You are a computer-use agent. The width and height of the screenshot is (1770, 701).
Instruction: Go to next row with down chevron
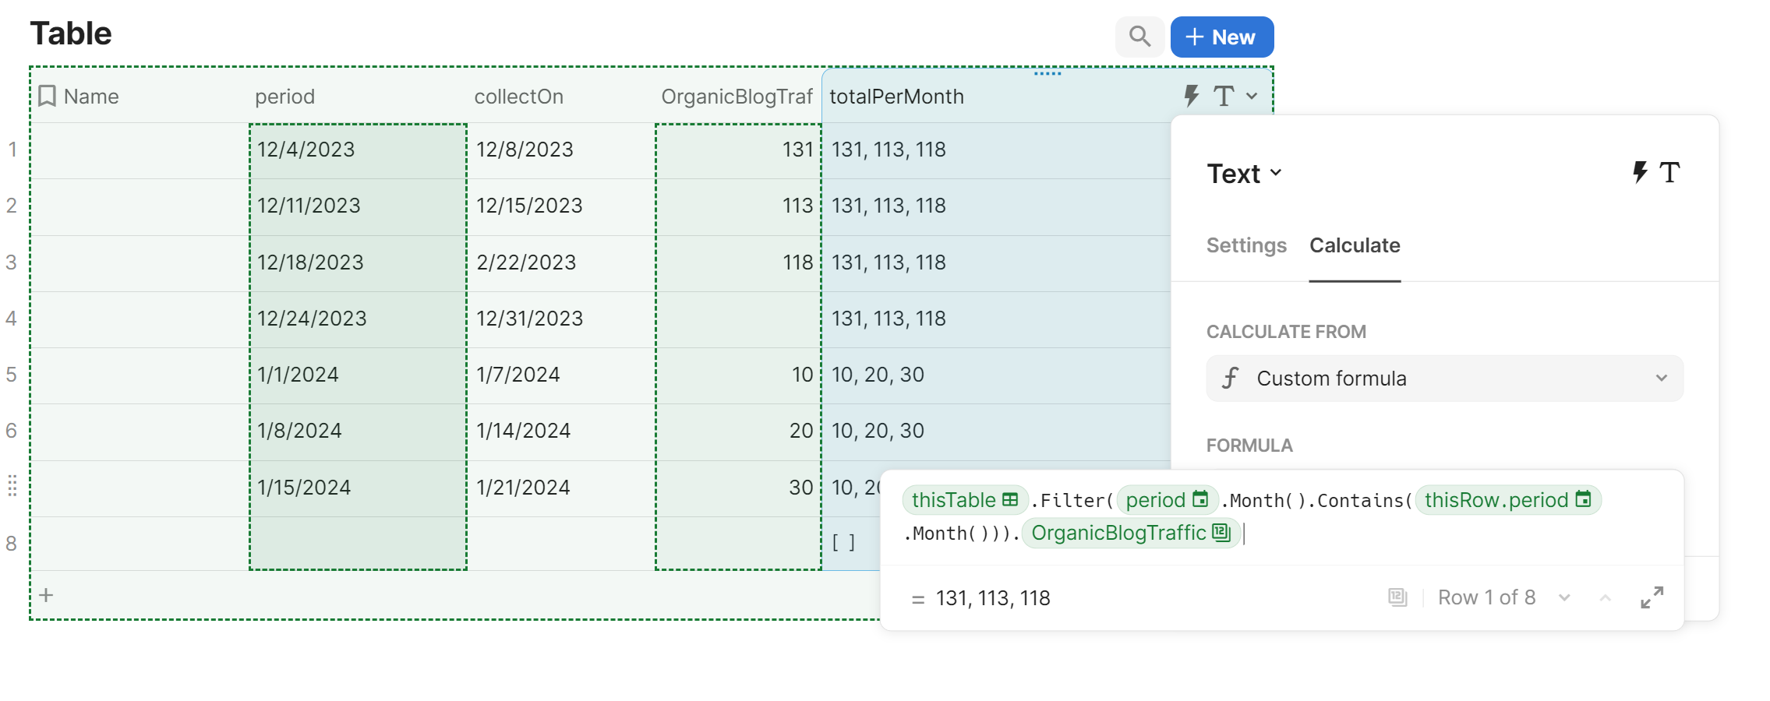(x=1564, y=597)
